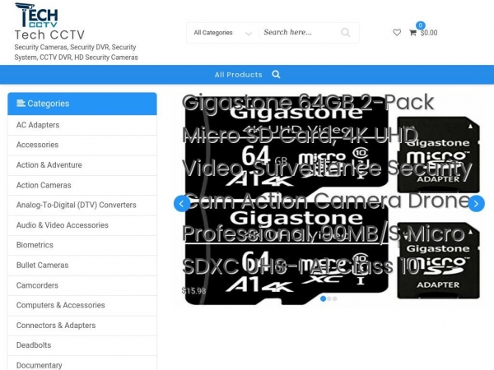Screen dimensions: 494x370
Task: Open the Accessories category
Action: [82, 145]
